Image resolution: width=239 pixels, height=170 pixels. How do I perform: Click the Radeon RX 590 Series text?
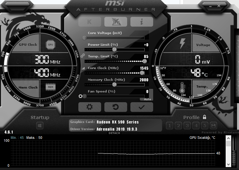pos(118,122)
